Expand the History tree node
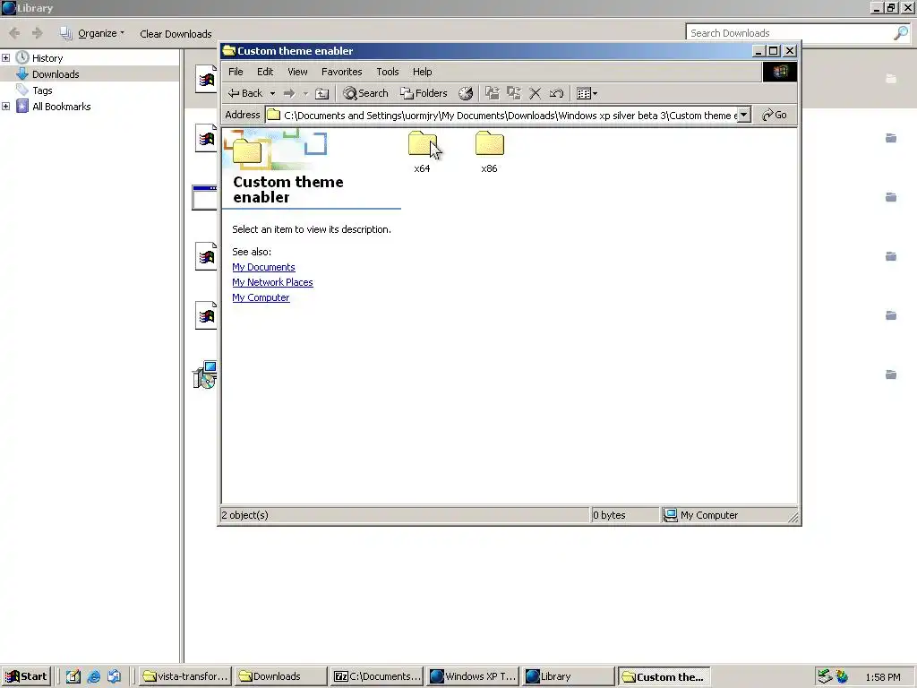This screenshot has height=688, width=917. pos(6,58)
